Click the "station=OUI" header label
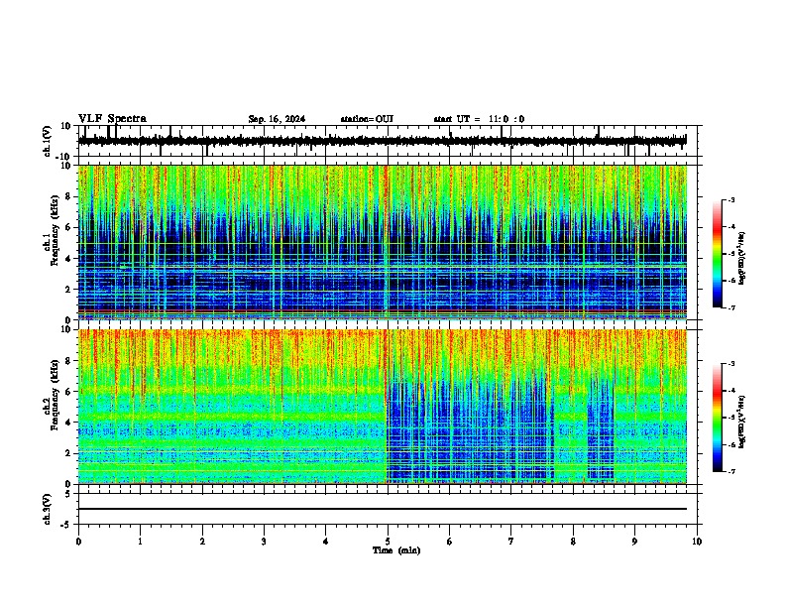 pos(367,119)
